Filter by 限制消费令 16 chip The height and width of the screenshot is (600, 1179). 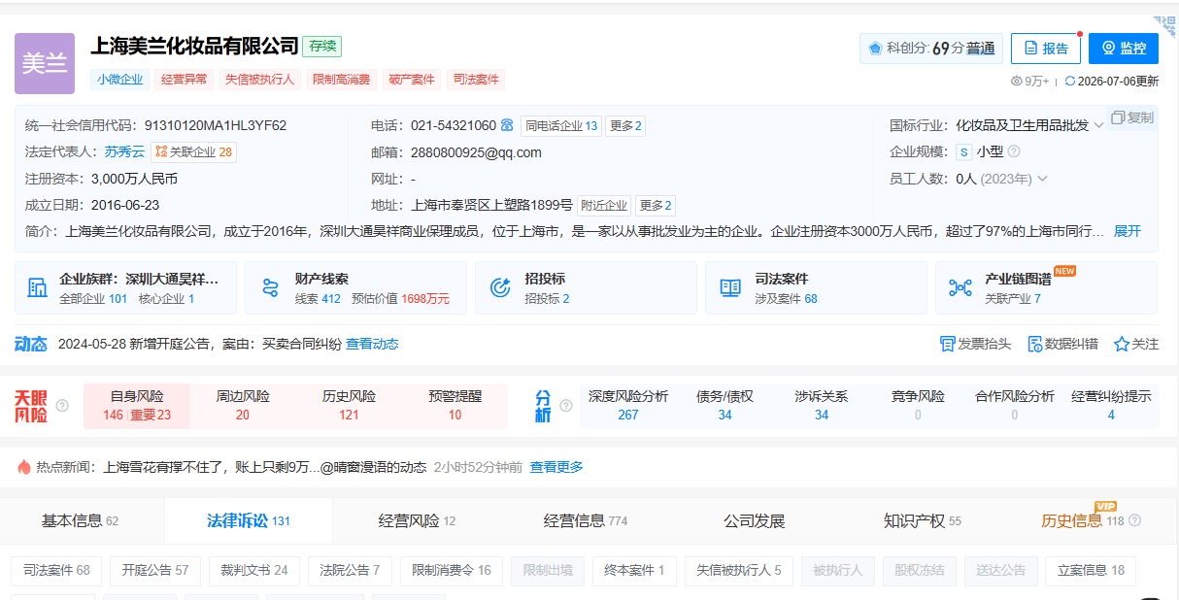[x=452, y=570]
